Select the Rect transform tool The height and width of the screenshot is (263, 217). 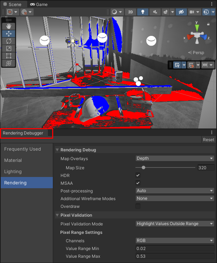click(x=9, y=56)
